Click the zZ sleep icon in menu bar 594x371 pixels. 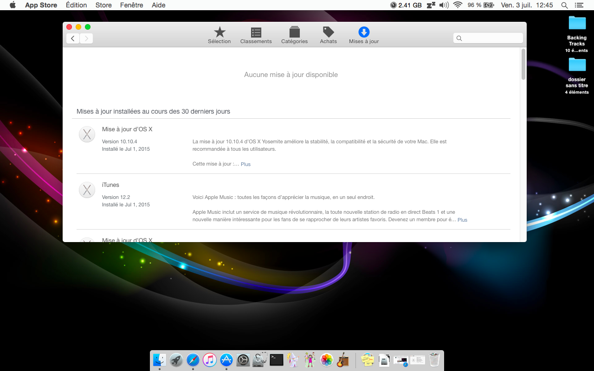pyautogui.click(x=431, y=5)
